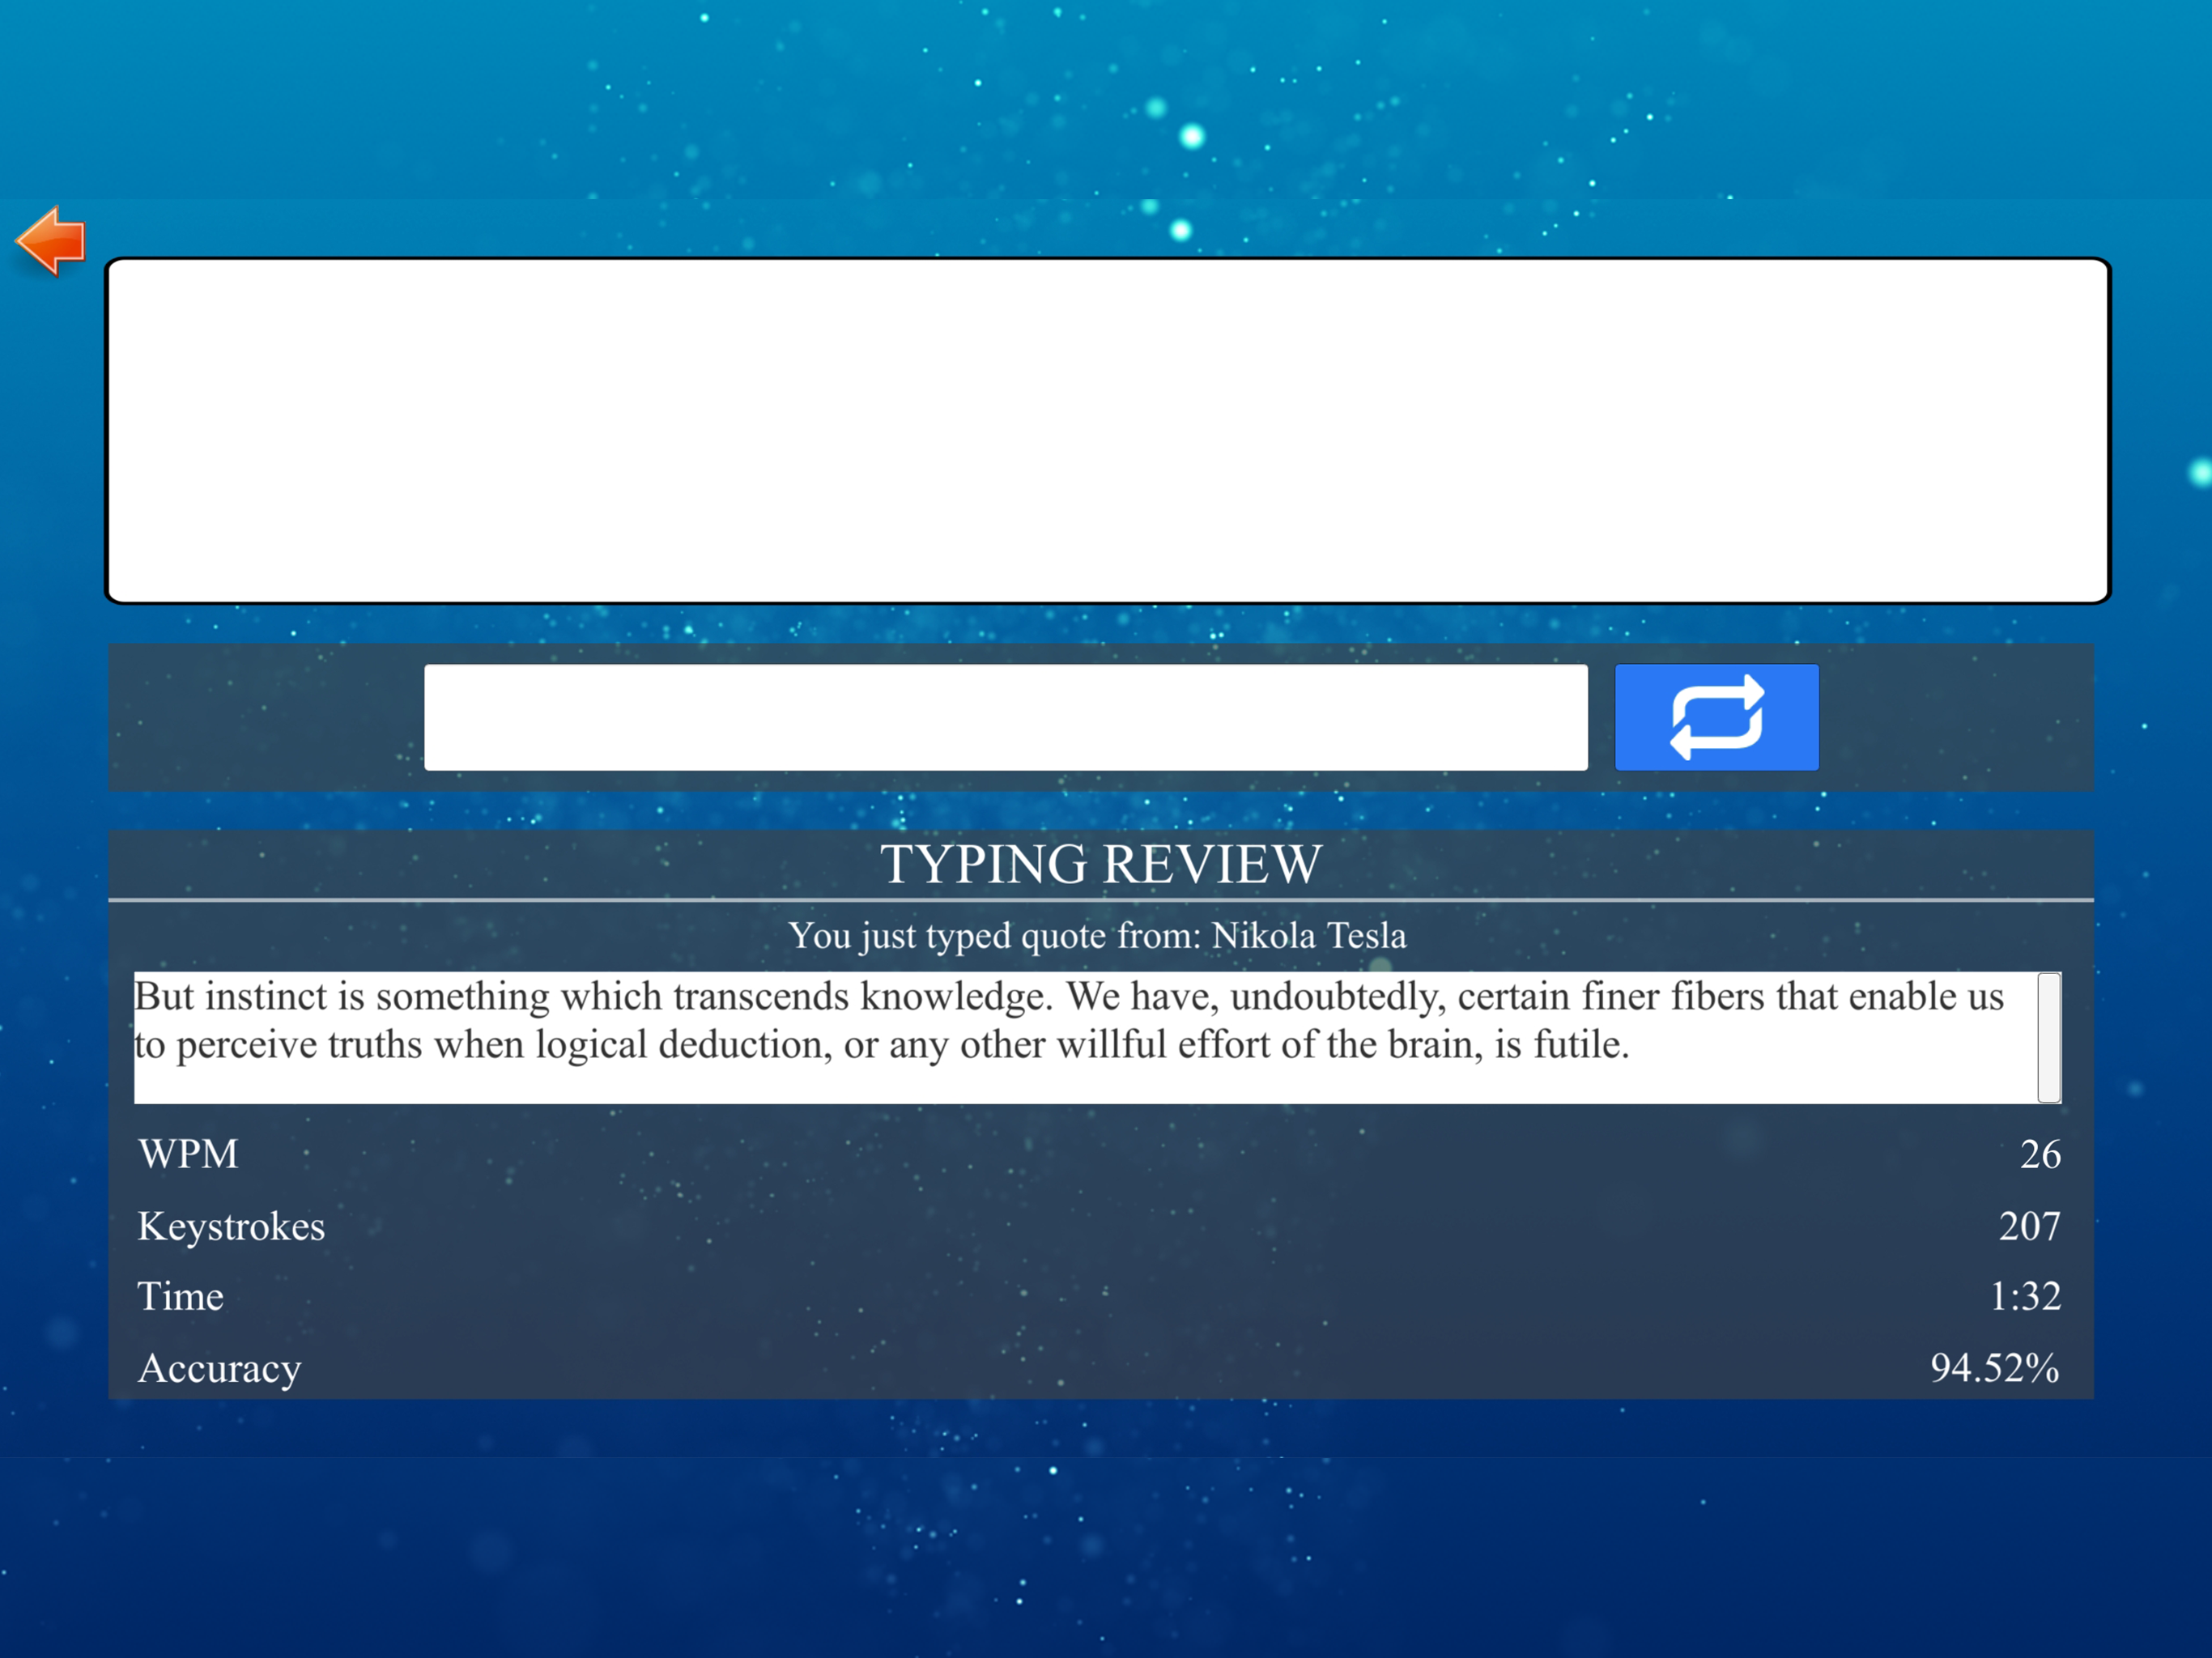Select the WPM label
This screenshot has height=1658, width=2212.
pos(188,1154)
